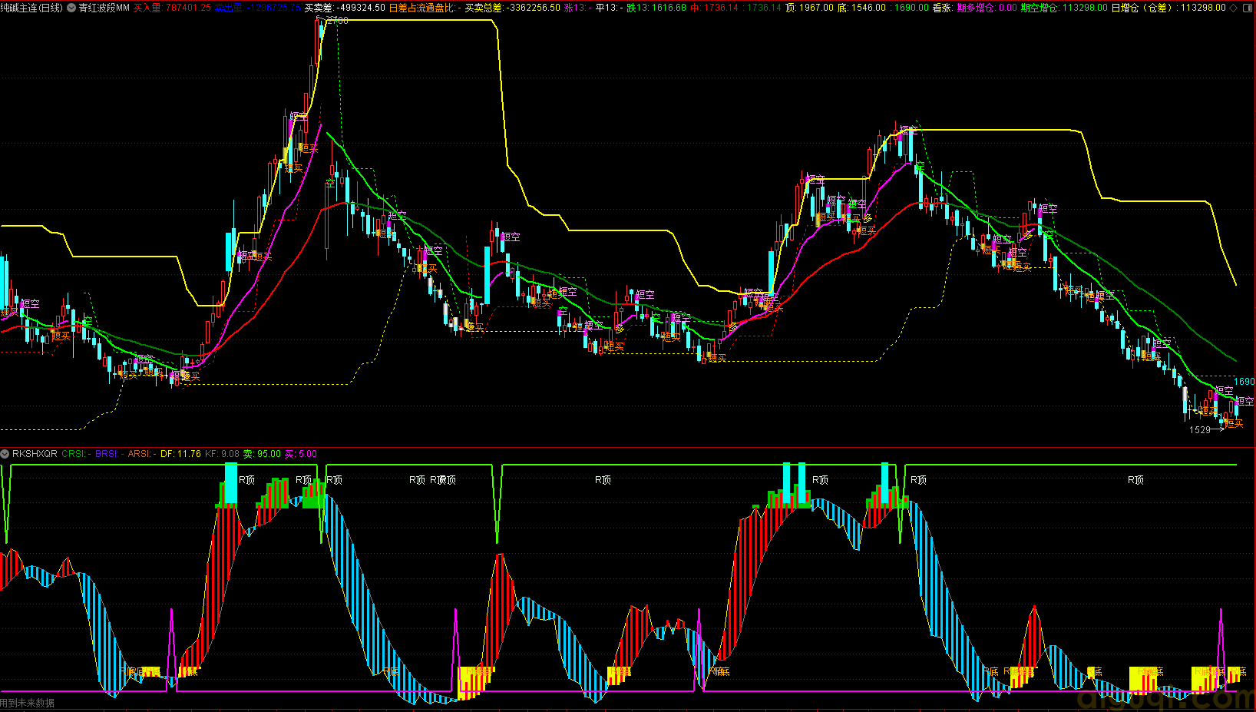Image resolution: width=1256 pixels, height=712 pixels.
Task: Click the 跌13: 1616.68 value
Action: (x=656, y=8)
